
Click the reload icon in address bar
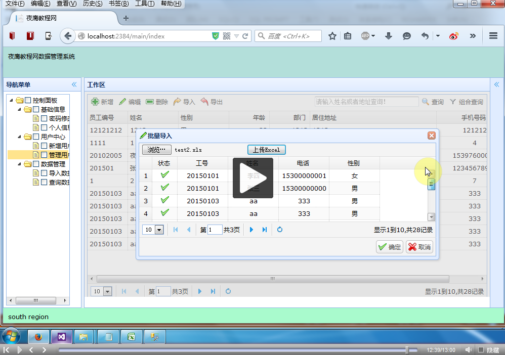pyautogui.click(x=245, y=36)
